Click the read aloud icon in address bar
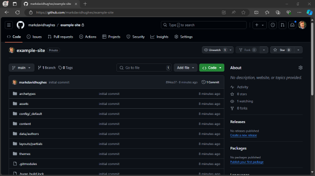Screen dimensions: 315x176 tap(233, 12)
